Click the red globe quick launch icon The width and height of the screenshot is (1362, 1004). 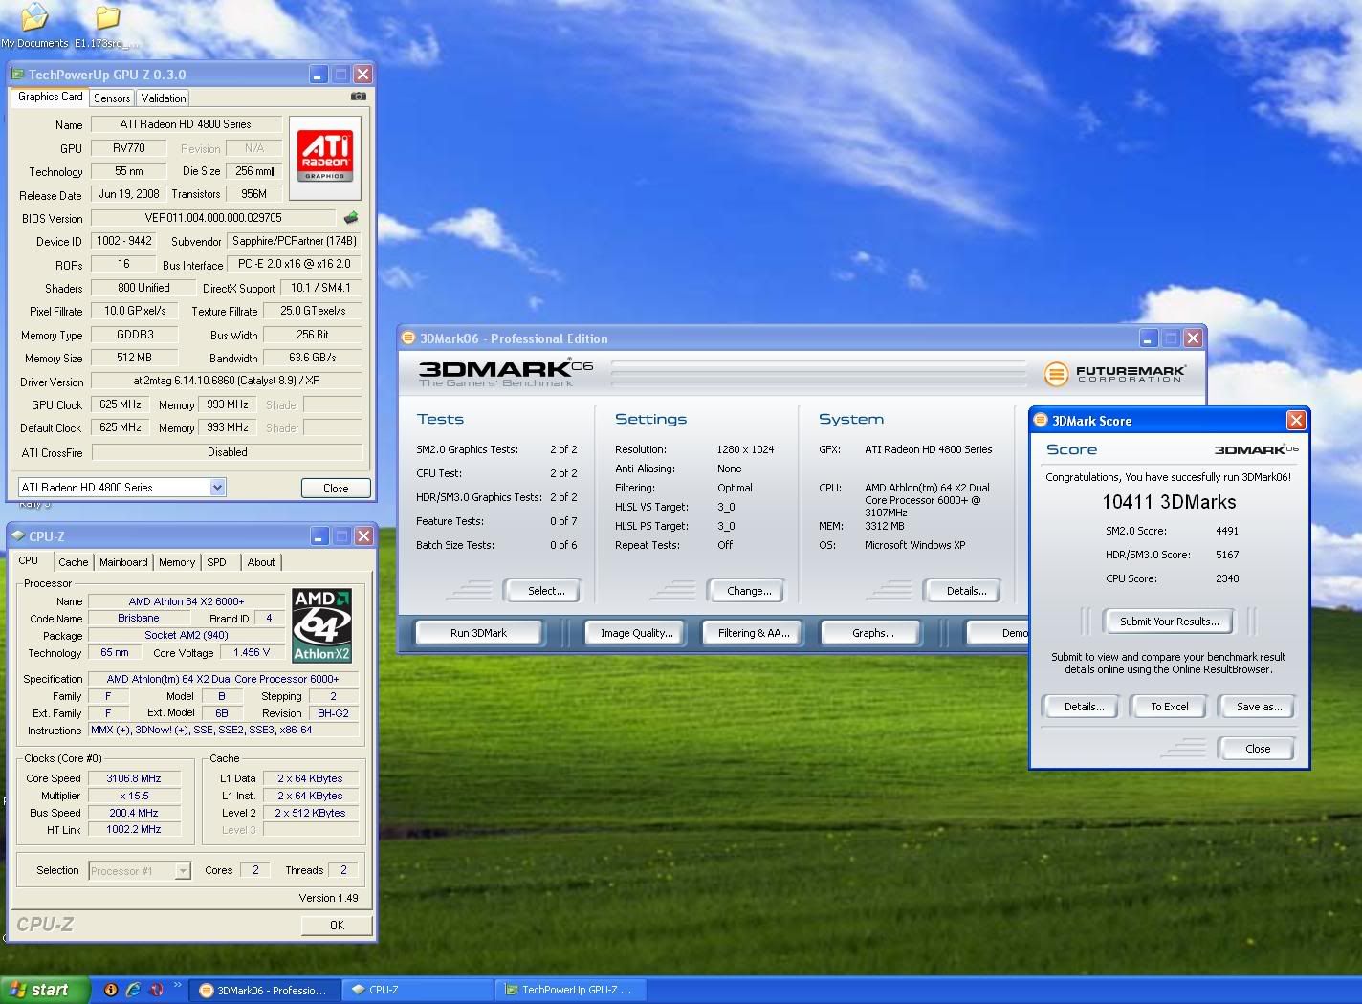[156, 990]
